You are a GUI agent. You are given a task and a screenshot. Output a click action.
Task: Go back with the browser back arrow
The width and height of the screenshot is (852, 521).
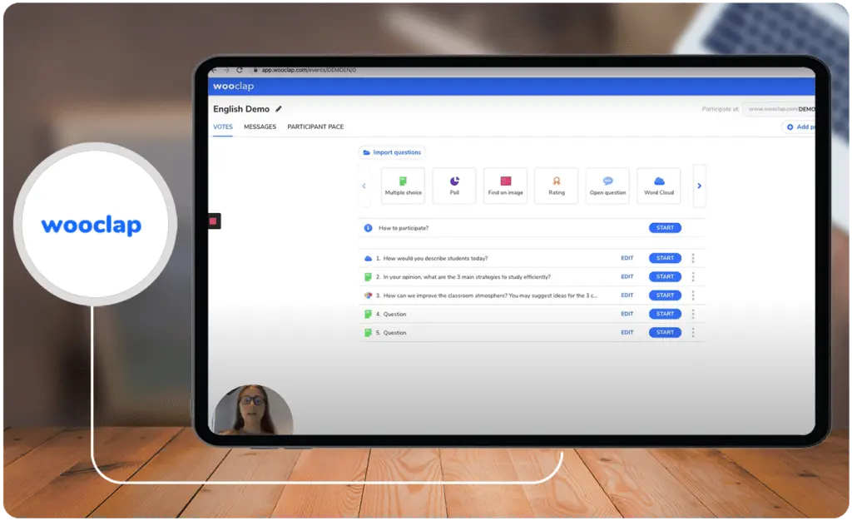214,70
